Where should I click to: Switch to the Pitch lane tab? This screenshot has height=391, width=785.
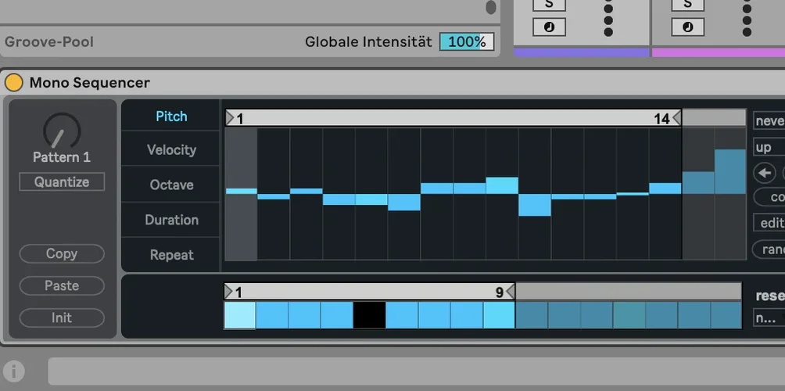coord(170,117)
